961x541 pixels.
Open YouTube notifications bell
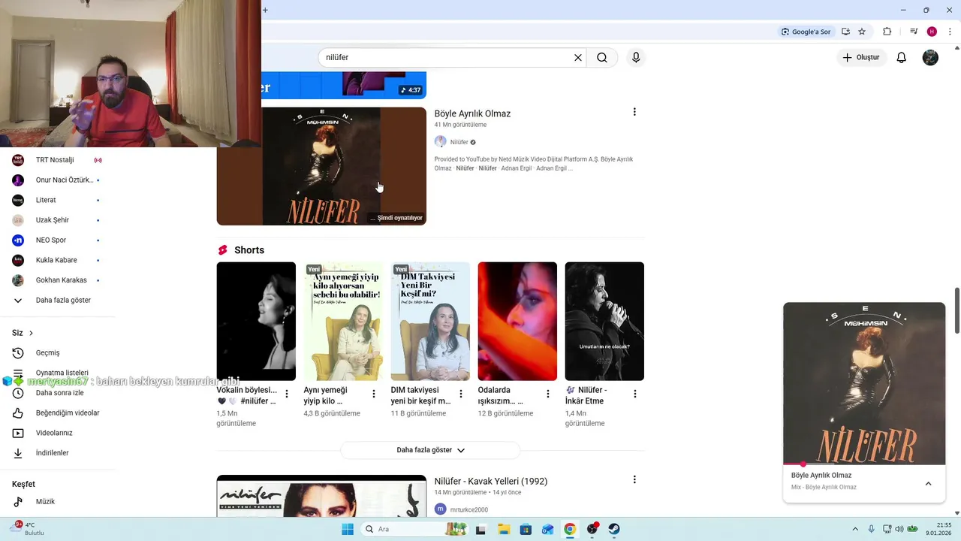pyautogui.click(x=902, y=58)
